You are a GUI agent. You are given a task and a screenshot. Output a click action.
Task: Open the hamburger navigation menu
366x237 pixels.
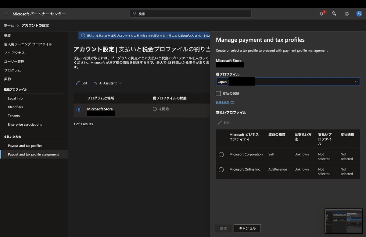pyautogui.click(x=6, y=14)
